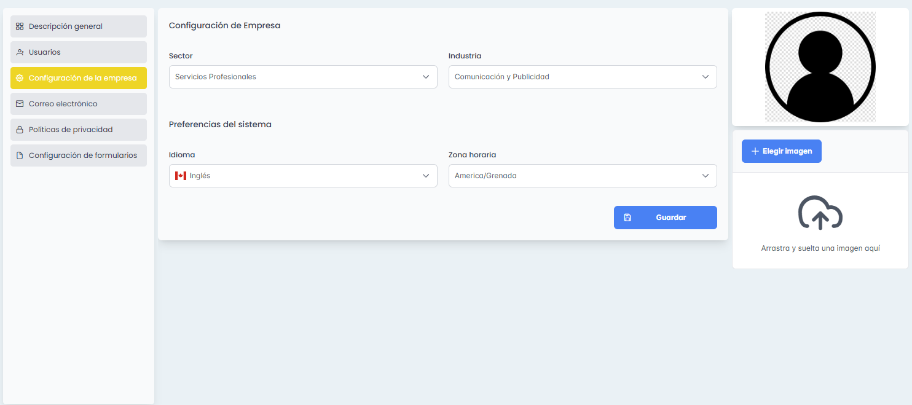Click the Elegir imagen button
The width and height of the screenshot is (912, 405).
(781, 151)
